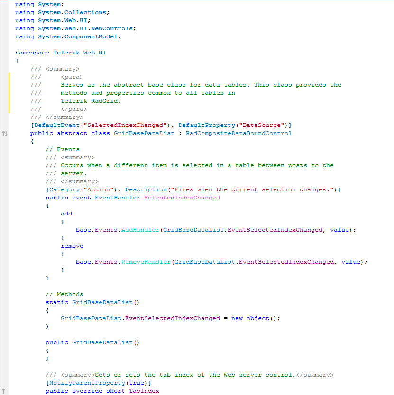This screenshot has height=395, width=394.
Task: Click the '// Events' comment
Action: (x=62, y=150)
